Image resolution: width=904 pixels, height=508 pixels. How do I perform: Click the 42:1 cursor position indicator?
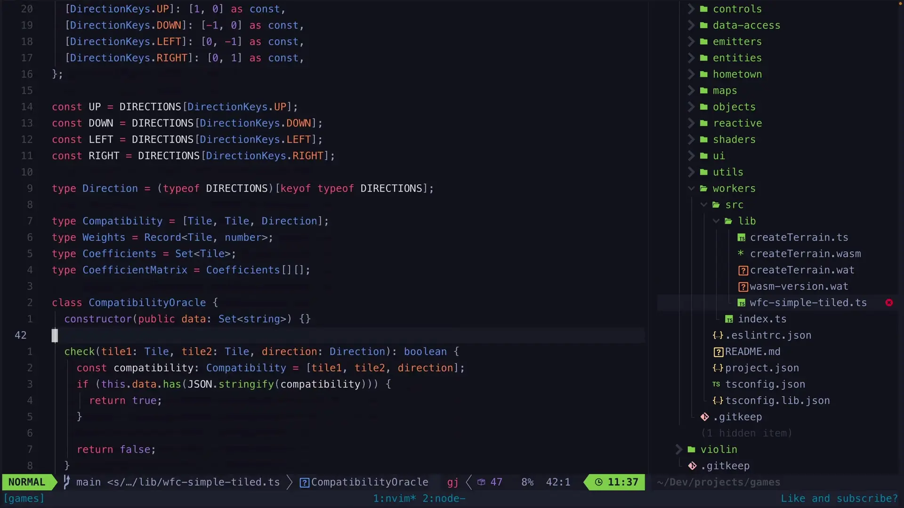558,482
